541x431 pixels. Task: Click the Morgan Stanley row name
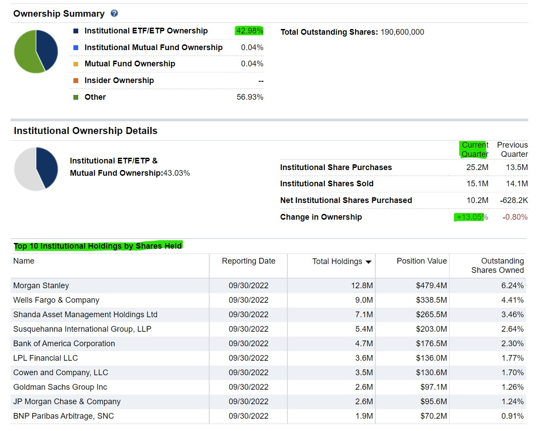click(x=41, y=286)
